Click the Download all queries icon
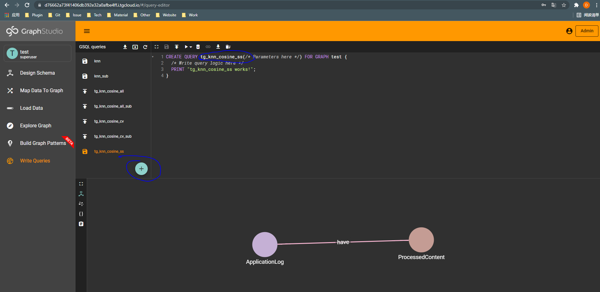 [125, 47]
